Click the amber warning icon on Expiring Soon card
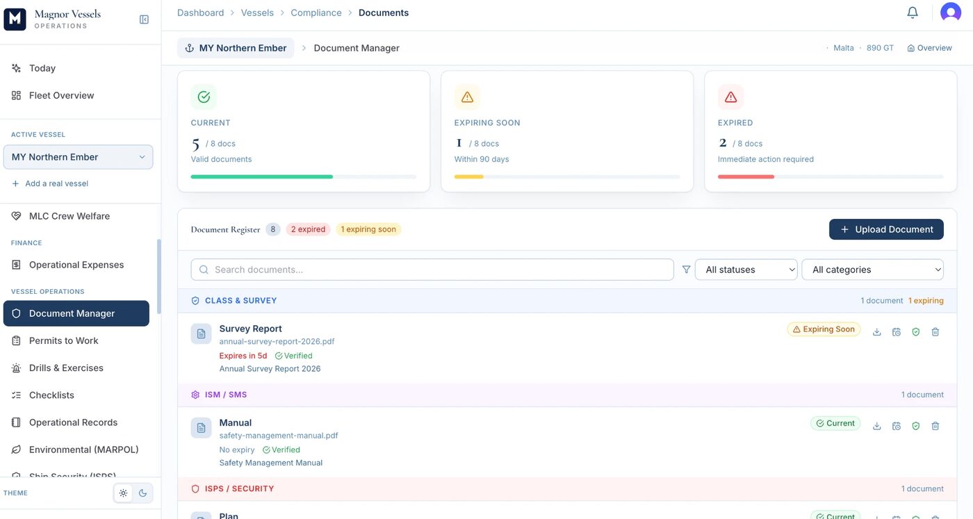 point(467,97)
